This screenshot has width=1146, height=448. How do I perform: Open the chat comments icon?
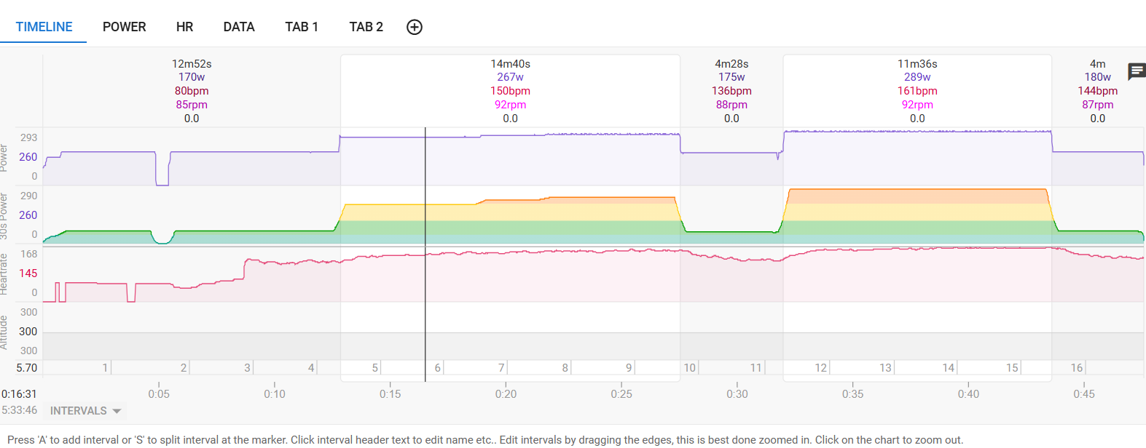[1136, 71]
